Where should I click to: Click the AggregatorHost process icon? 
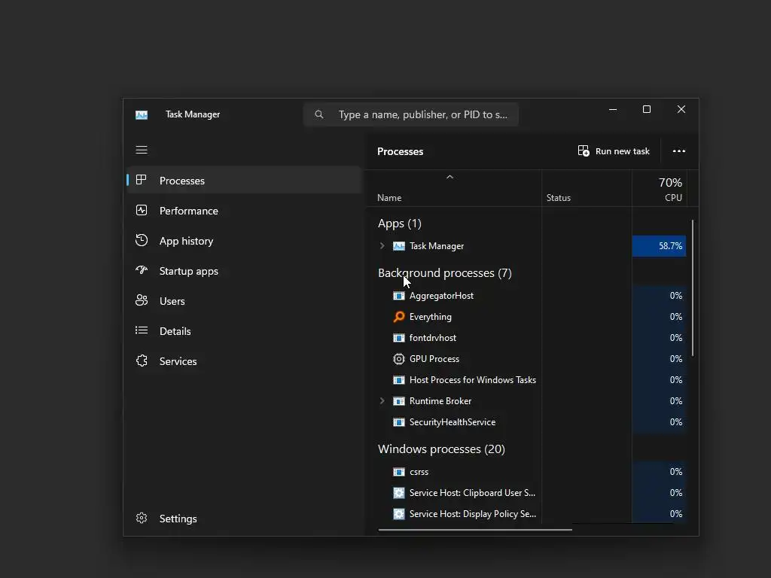click(399, 295)
